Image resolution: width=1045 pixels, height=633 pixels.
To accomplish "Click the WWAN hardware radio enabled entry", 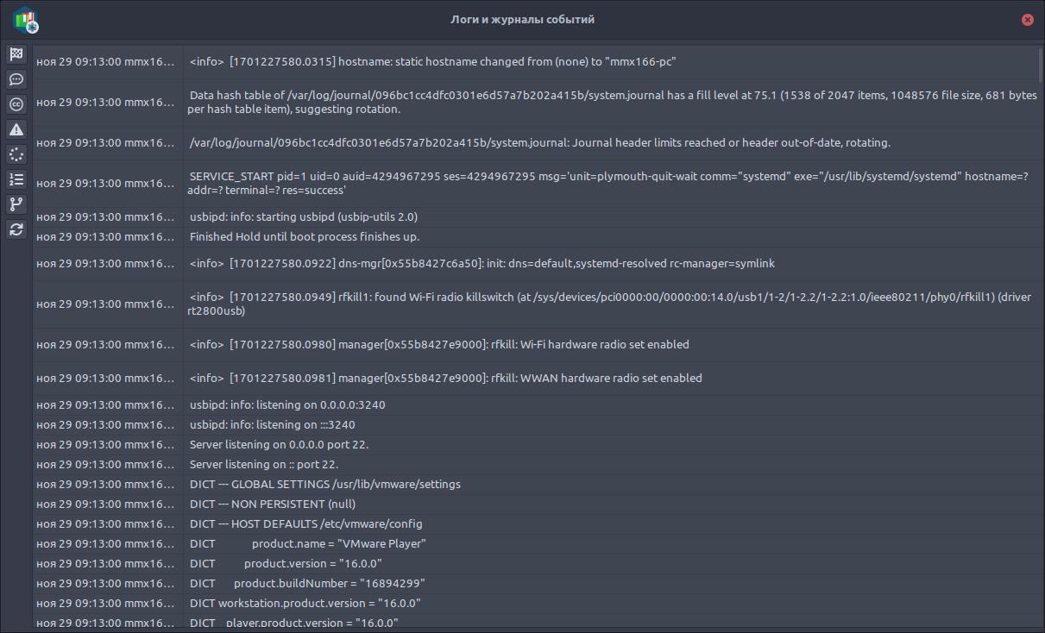I will point(537,378).
